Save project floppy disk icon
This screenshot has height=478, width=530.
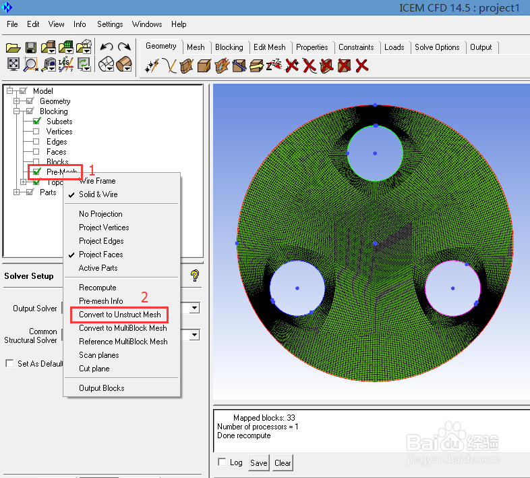[x=31, y=47]
